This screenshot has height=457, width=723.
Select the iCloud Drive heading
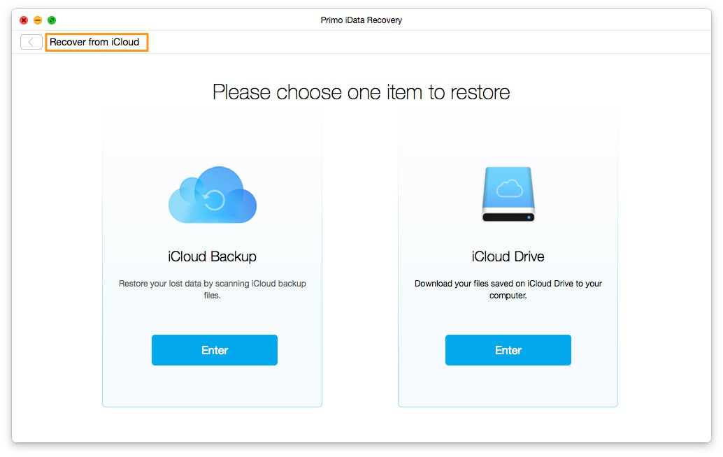(508, 256)
